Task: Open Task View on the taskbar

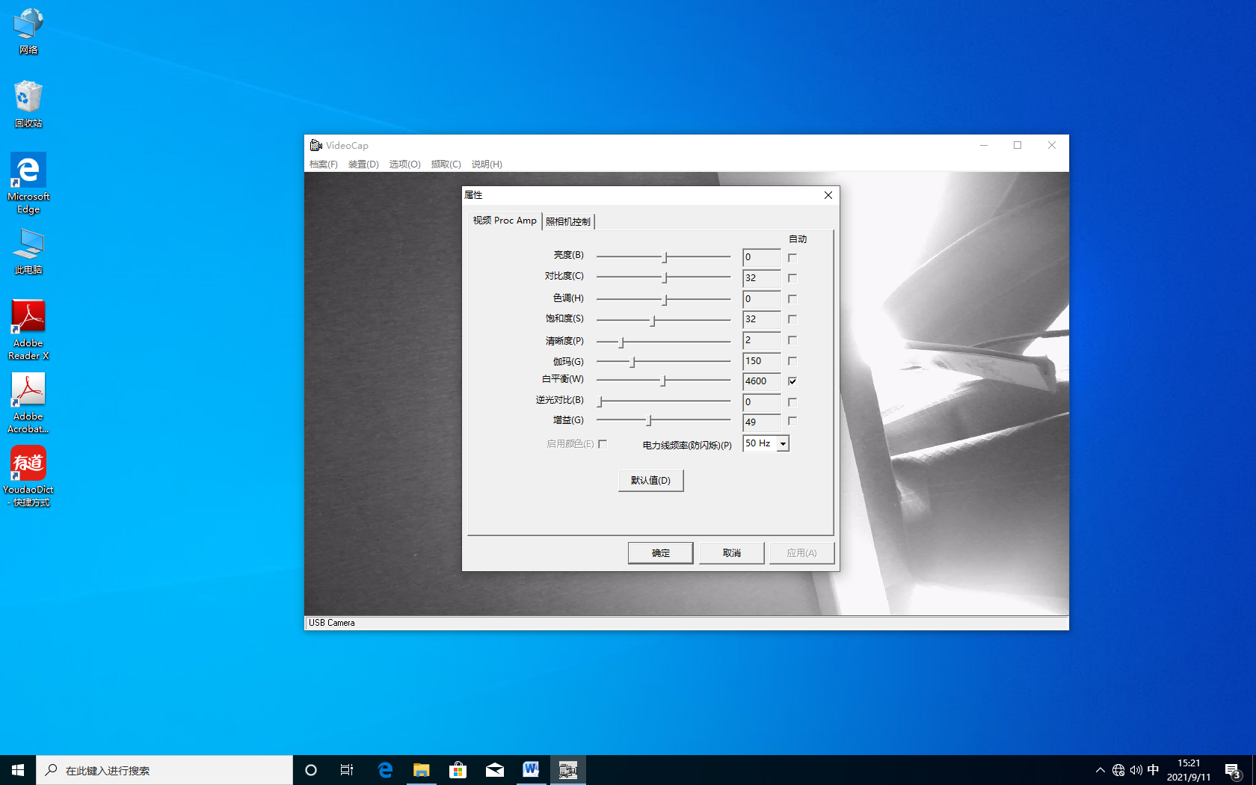Action: point(347,770)
